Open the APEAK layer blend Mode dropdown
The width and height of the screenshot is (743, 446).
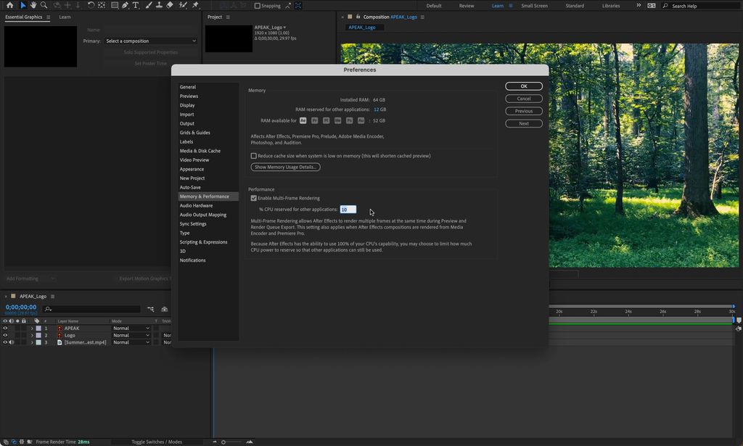pos(131,328)
